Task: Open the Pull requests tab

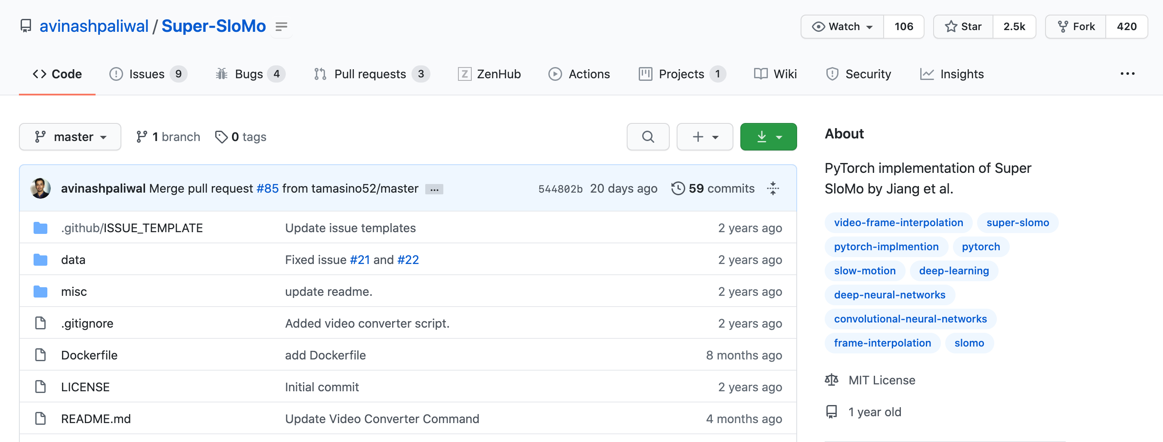Action: (x=370, y=74)
